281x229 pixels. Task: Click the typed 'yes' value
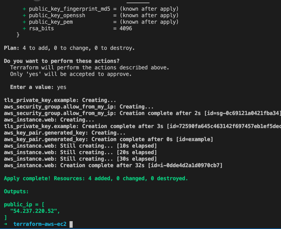click(62, 87)
